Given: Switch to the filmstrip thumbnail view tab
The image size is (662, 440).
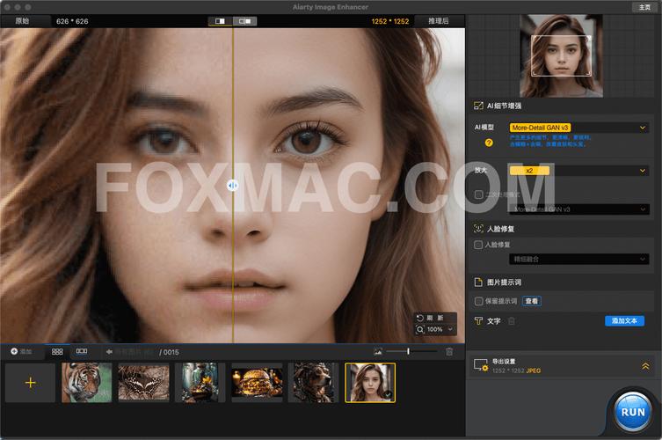Looking at the screenshot, I should point(82,351).
